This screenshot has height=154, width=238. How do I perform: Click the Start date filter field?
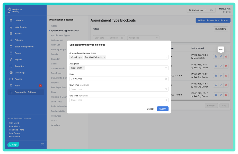(99, 38)
